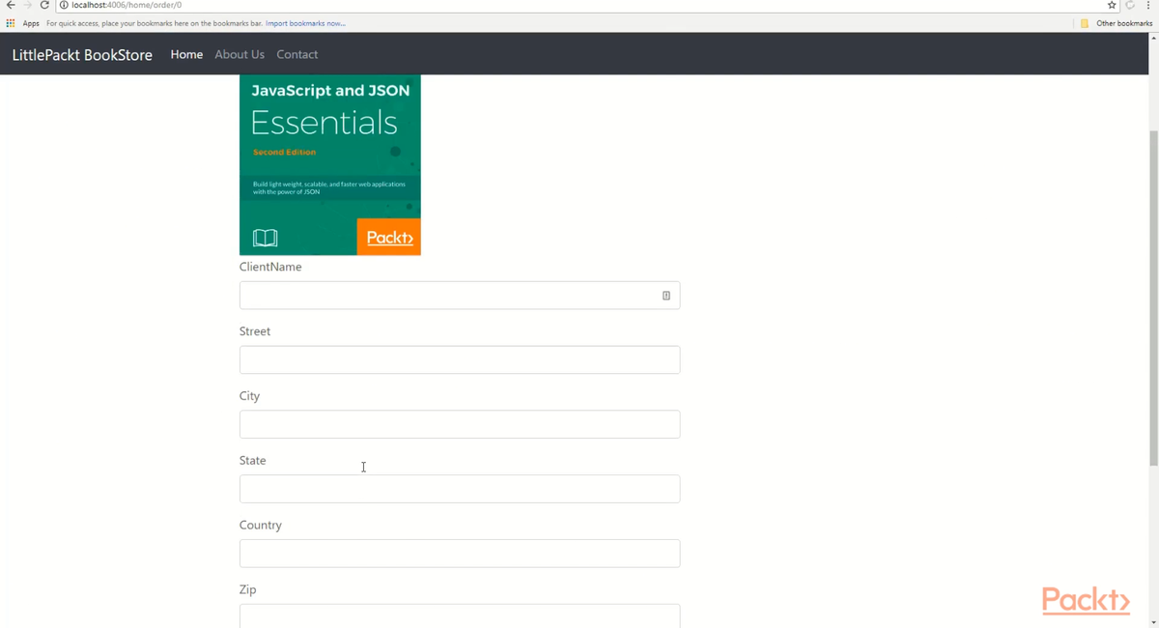Go to the Home nav item
Screen dimensions: 1159x628
[x=186, y=55]
